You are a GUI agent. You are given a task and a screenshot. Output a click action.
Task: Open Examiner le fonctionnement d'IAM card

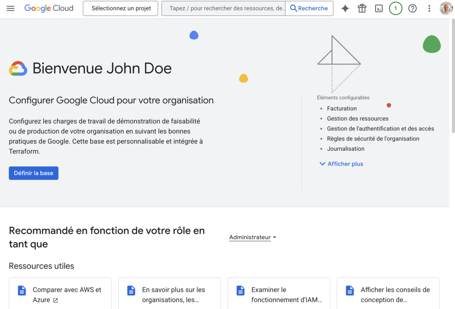click(x=279, y=293)
